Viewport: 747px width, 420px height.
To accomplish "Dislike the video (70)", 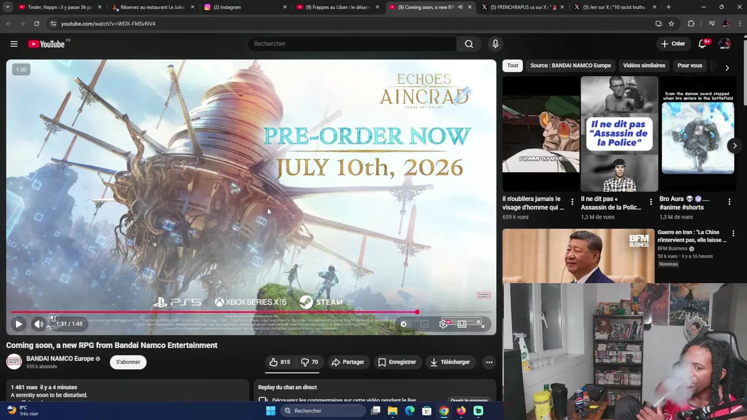I will click(309, 362).
